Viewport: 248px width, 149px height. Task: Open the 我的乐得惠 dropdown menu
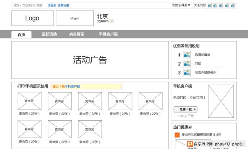pyautogui.click(x=181, y=5)
